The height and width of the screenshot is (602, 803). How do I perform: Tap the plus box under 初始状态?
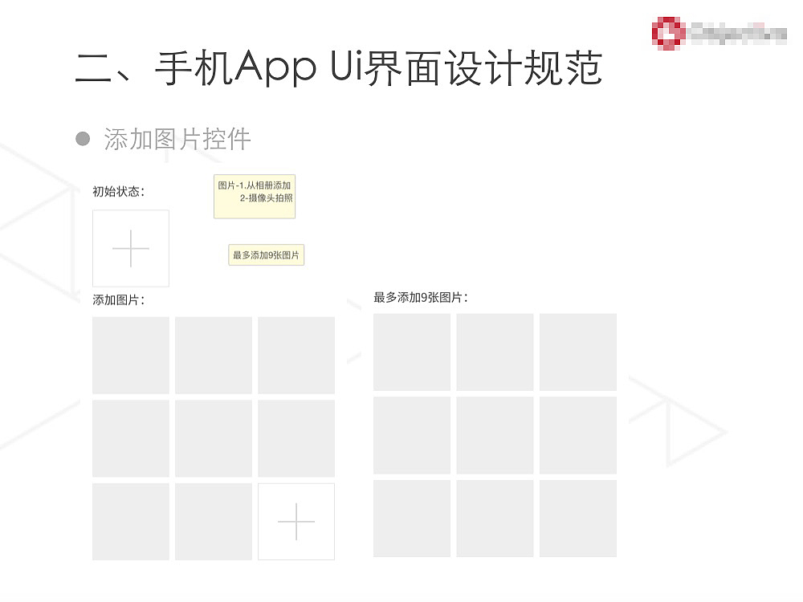(131, 248)
